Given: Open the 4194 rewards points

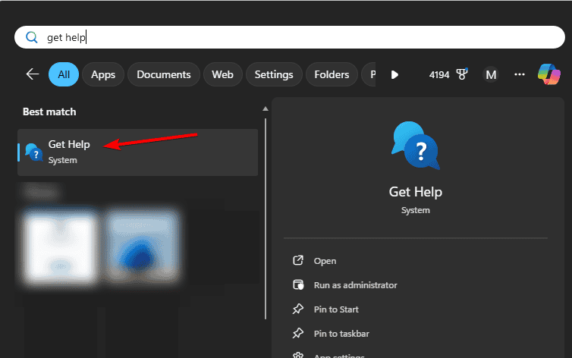Looking at the screenshot, I should [x=439, y=75].
